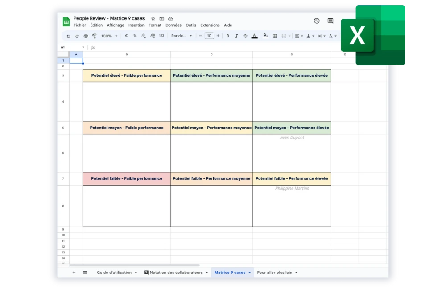This screenshot has height=290, width=446.
Task: Open Guide d'utilisation tab options arrow
Action: click(x=136, y=273)
